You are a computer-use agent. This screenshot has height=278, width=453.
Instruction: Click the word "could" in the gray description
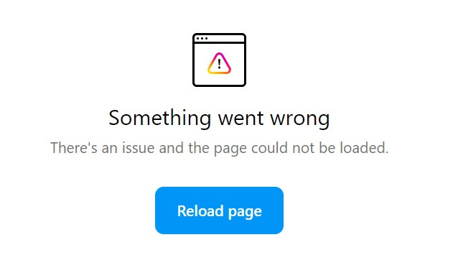(269, 148)
